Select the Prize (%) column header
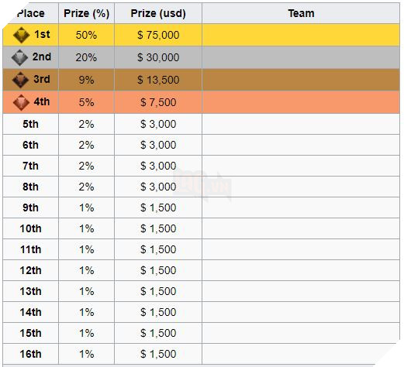The image size is (404, 367). click(x=86, y=13)
